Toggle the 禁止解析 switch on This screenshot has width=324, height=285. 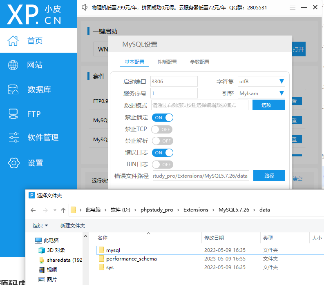163,141
